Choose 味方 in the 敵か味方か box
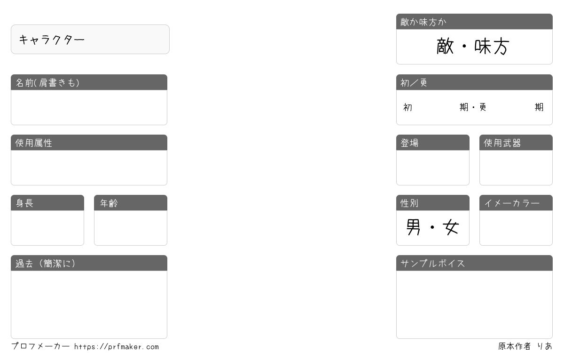The image size is (564, 353). coord(492,47)
